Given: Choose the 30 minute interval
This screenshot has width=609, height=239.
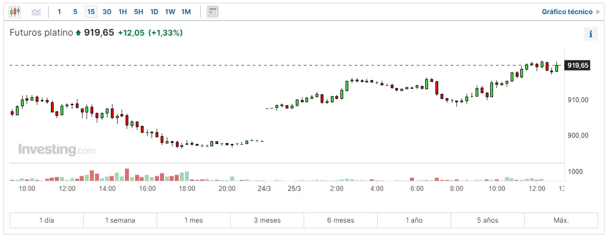Looking at the screenshot, I should click(107, 11).
